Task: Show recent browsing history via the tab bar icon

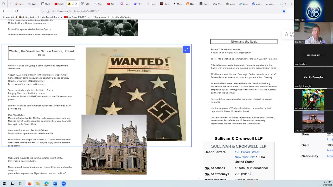Action: 3,4
